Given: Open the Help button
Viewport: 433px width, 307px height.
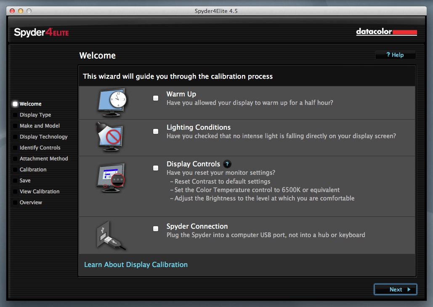Looking at the screenshot, I should click(395, 55).
